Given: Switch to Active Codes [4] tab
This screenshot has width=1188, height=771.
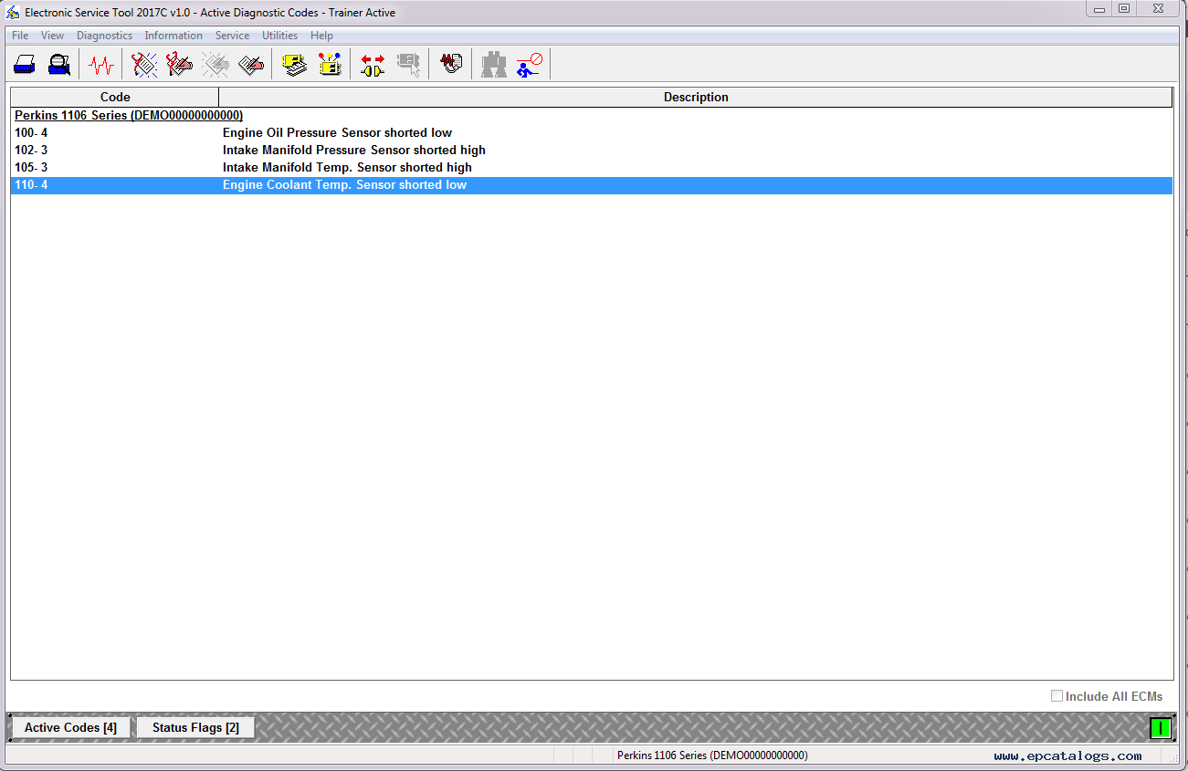Looking at the screenshot, I should pyautogui.click(x=70, y=727).
